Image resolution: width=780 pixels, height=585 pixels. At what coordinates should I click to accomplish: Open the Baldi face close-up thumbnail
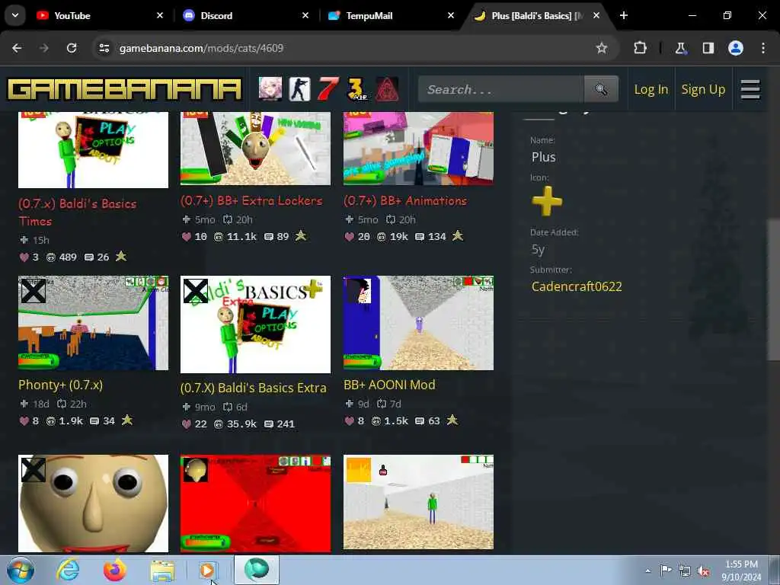pos(93,503)
